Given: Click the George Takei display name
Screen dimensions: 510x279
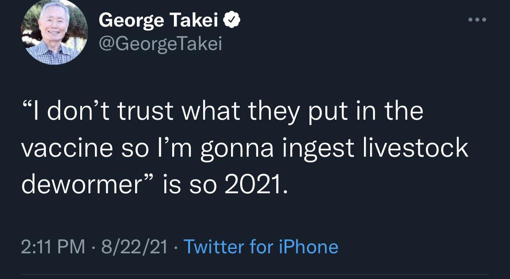Looking at the screenshot, I should coord(158,20).
